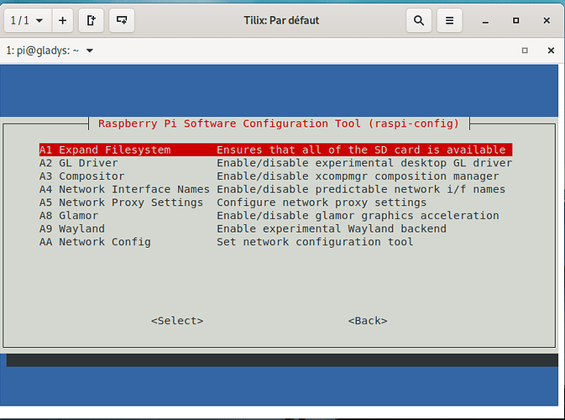Select A2 GL Driver option
565x420 pixels.
point(275,163)
